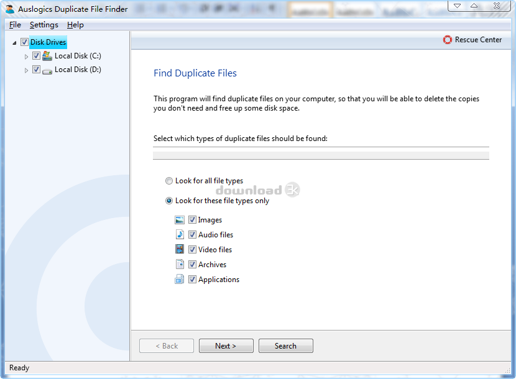Uncheck the Local Disk (D:) checkbox
This screenshot has width=516, height=379.
pyautogui.click(x=36, y=70)
